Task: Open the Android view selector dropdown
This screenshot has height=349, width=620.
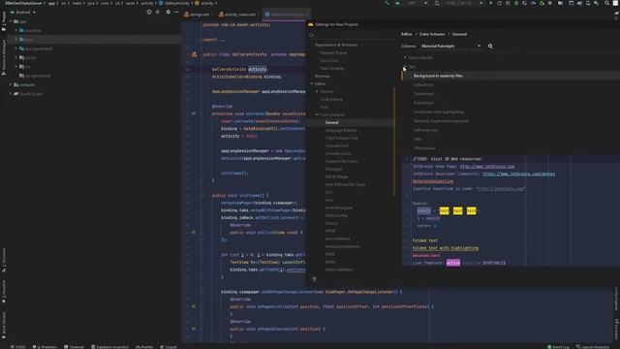Action: tap(25, 13)
